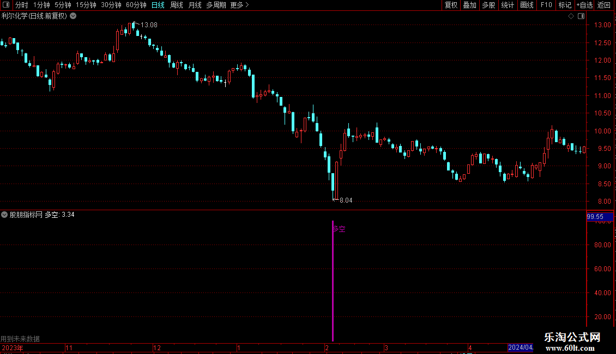Image resolution: width=616 pixels, height=354 pixels.
Task: Expand dropdown beside 利尔化学 title
Action: point(73,16)
